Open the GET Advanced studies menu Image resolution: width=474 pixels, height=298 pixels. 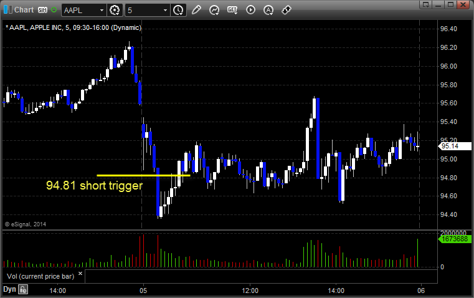coord(232,10)
